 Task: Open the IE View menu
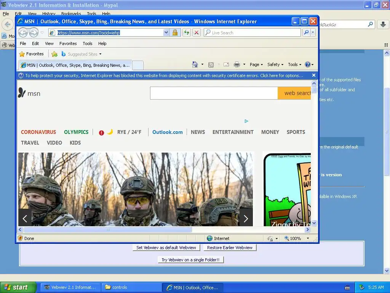coord(49,43)
